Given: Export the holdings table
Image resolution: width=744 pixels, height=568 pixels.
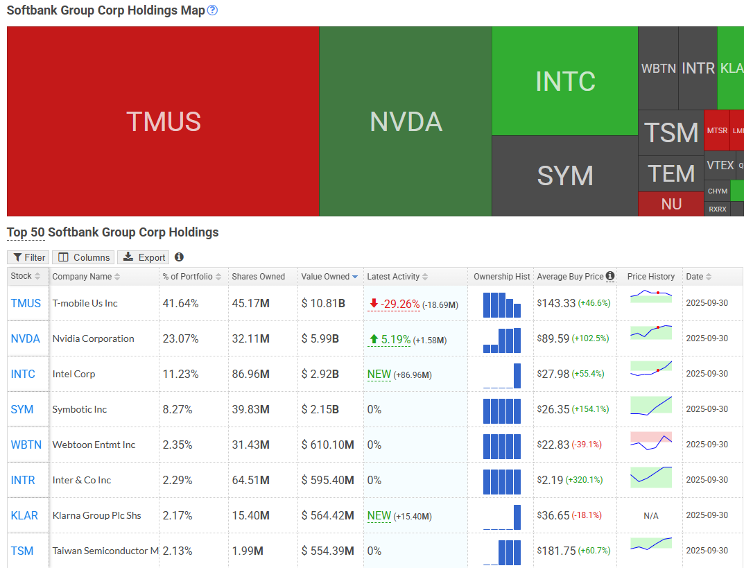Looking at the screenshot, I should 144,257.
